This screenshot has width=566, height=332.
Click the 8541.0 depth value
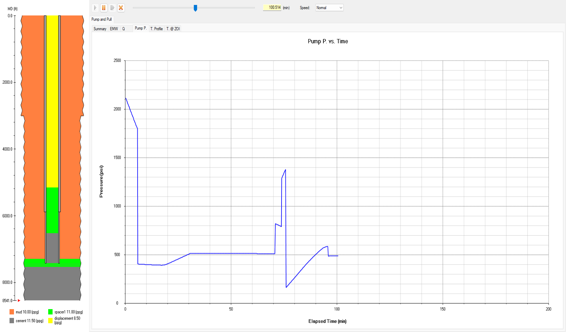coord(7,301)
